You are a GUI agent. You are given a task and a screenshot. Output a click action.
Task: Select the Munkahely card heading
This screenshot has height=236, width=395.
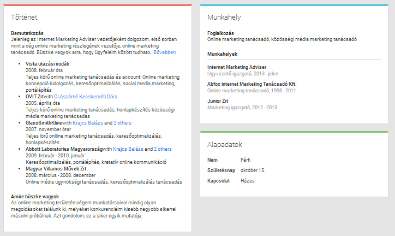tap(224, 17)
